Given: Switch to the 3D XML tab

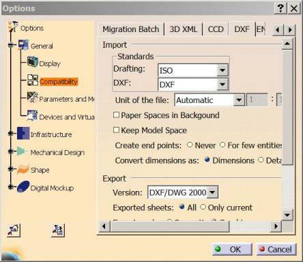Looking at the screenshot, I should click(x=184, y=29).
